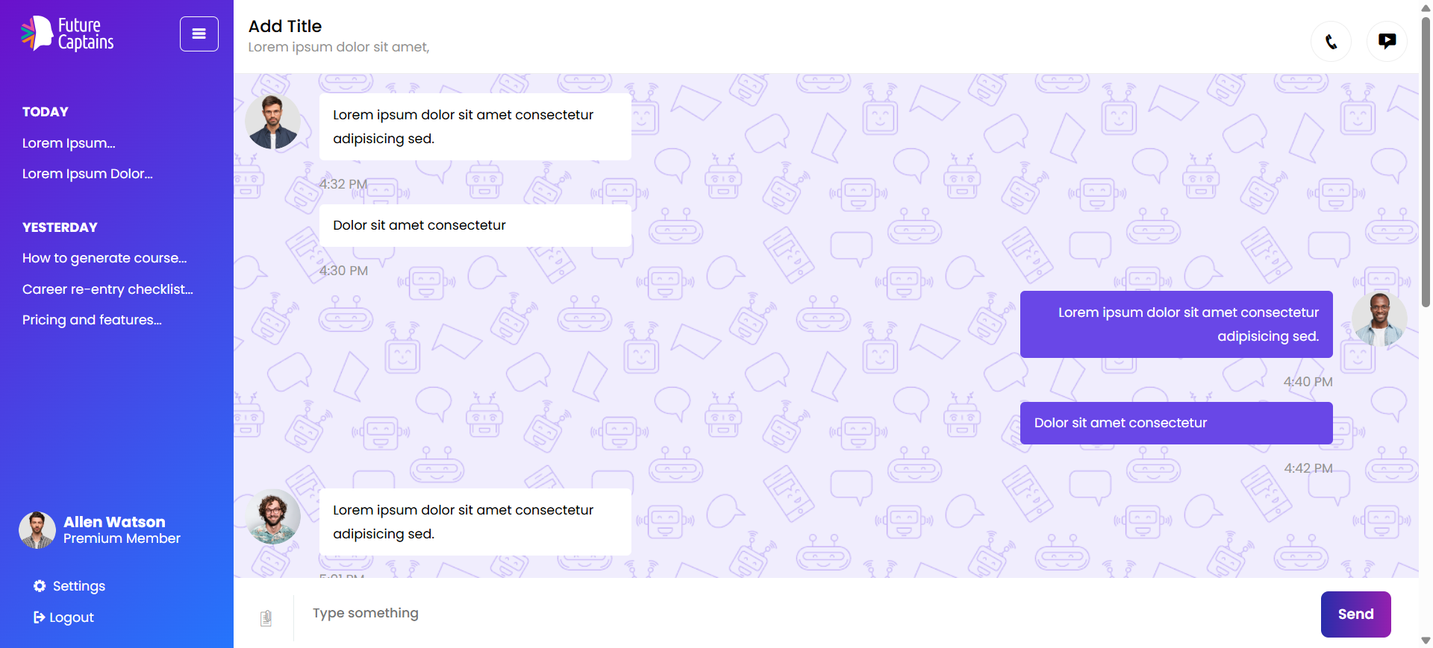Select "How to generate course..." chat
The width and height of the screenshot is (1433, 648).
104,258
